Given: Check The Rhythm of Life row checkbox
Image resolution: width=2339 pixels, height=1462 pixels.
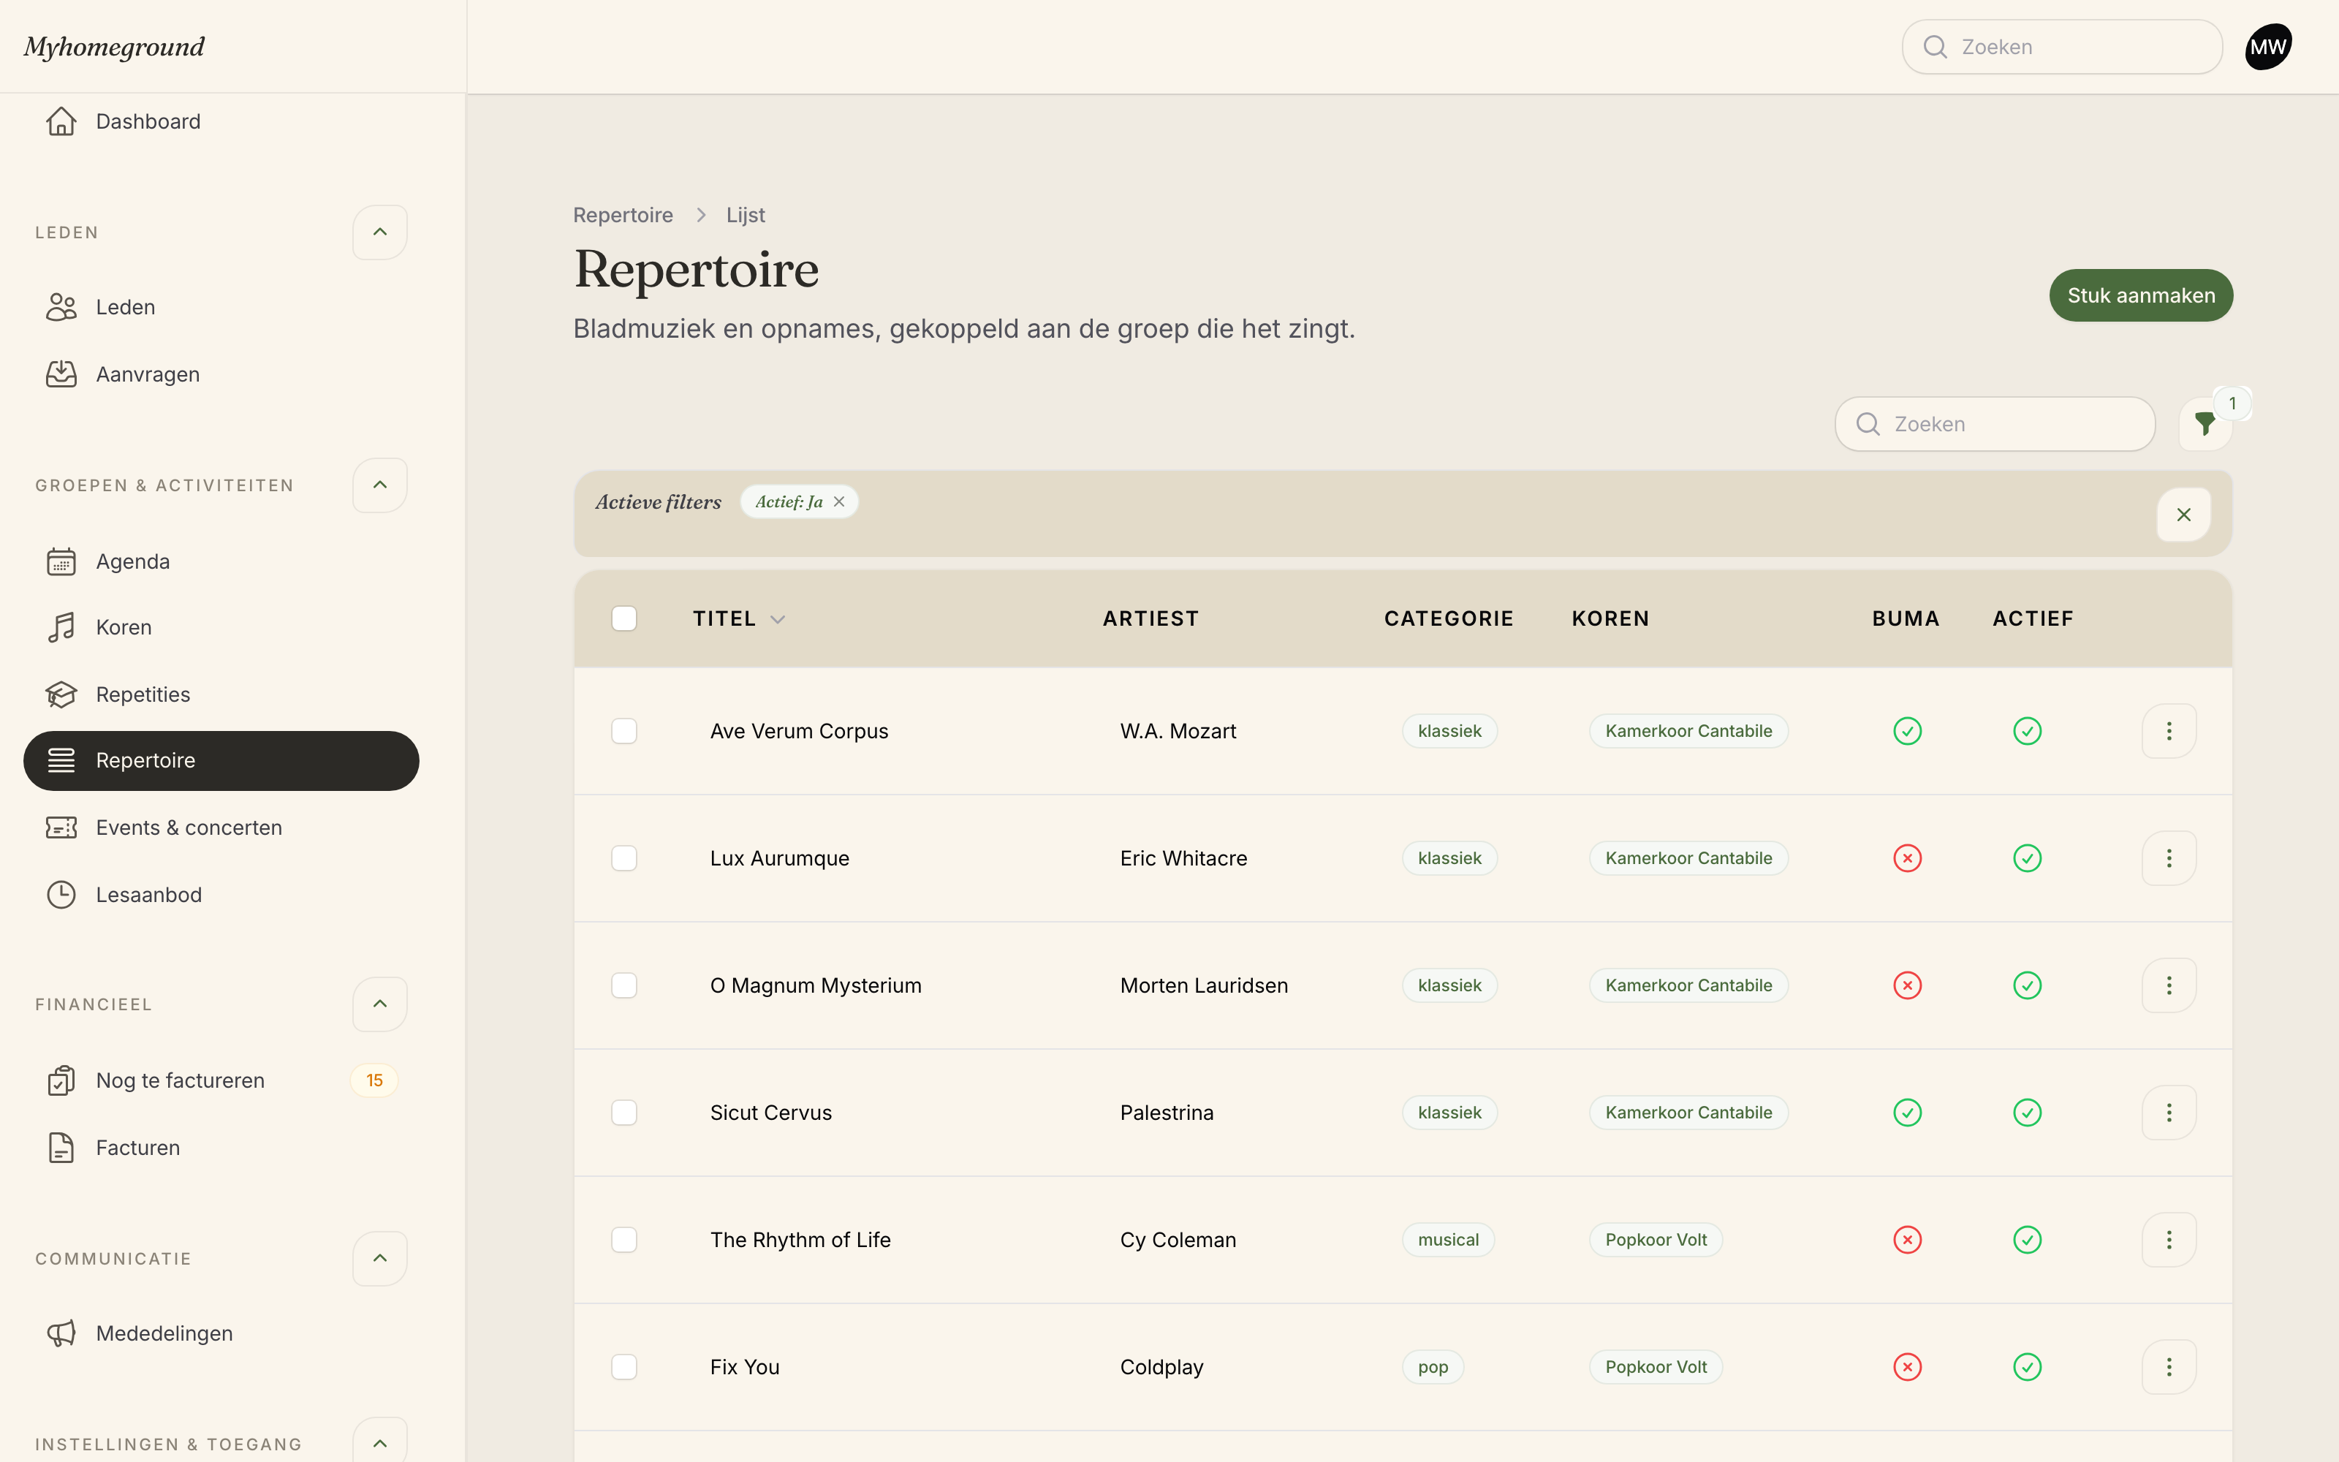Looking at the screenshot, I should (x=624, y=1240).
